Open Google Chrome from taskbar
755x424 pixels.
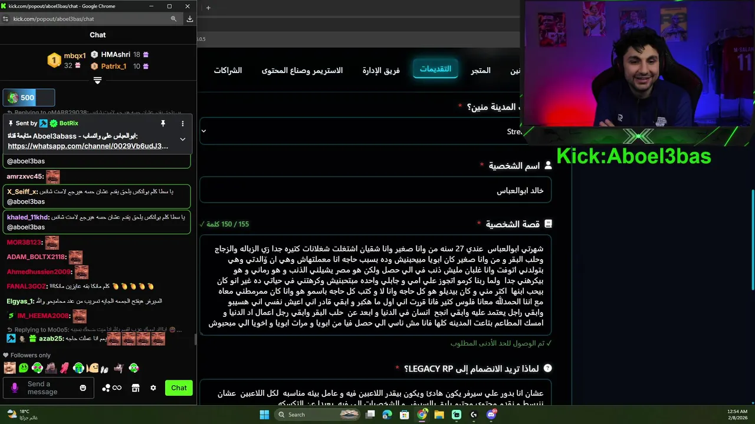422,415
